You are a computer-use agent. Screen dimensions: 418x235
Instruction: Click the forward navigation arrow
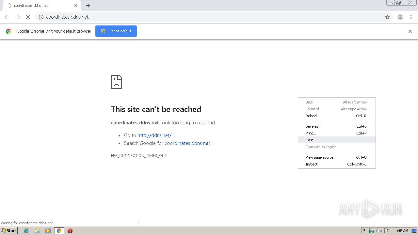(x=18, y=17)
